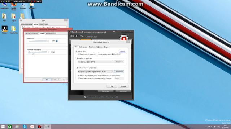Click the camera screenshot icon in recording bar

[x=38, y=1]
